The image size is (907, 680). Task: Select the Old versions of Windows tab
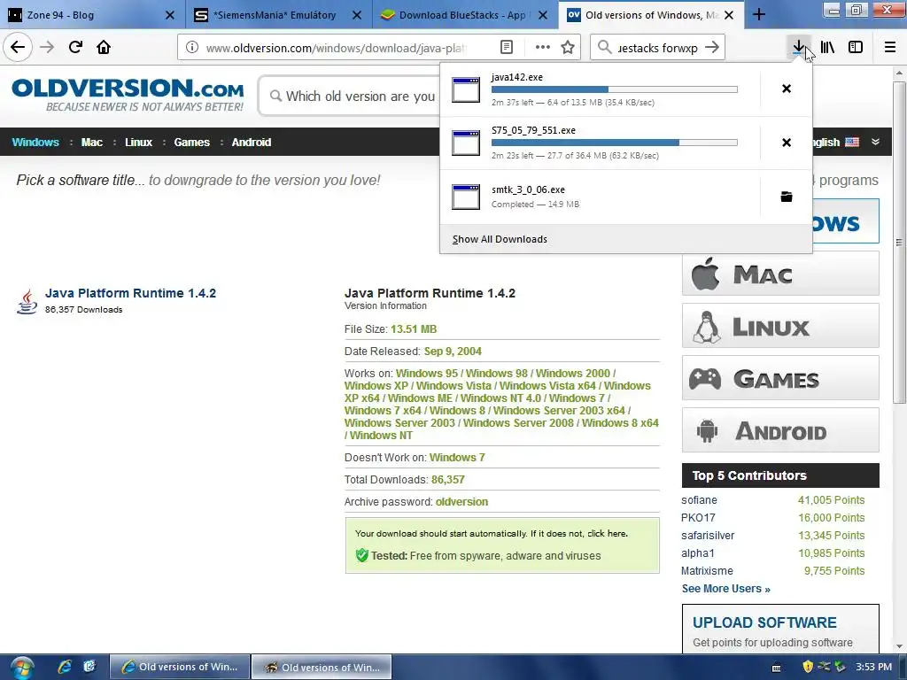(x=652, y=15)
